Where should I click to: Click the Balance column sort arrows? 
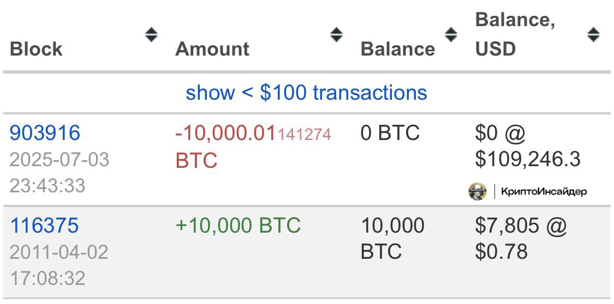(451, 35)
